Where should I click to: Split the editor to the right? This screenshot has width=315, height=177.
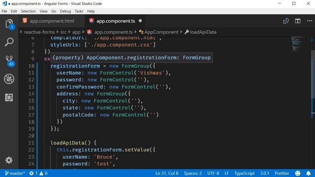pos(298,21)
